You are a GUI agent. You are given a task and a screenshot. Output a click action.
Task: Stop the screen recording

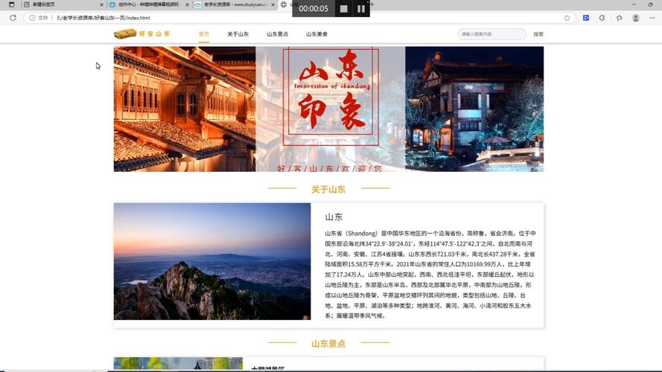(x=343, y=9)
